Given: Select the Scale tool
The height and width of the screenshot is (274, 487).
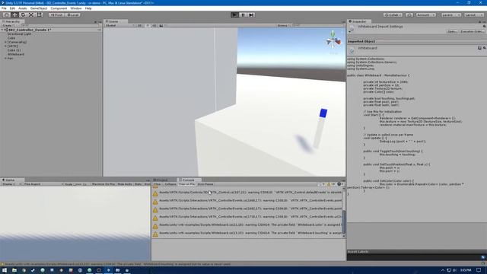Looking at the screenshot, I should (x=31, y=15).
